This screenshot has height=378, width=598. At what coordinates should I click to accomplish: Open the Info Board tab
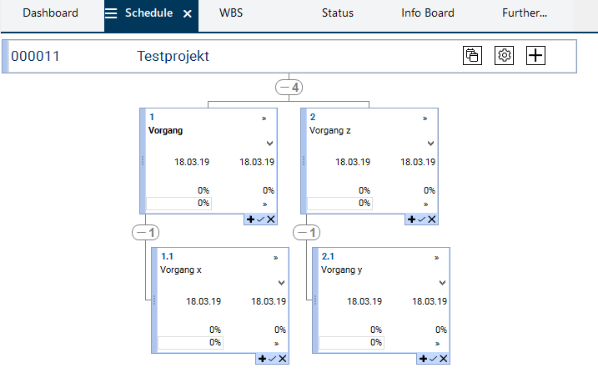427,13
